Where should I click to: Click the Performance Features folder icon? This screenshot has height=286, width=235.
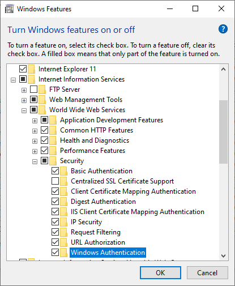pyautogui.click(x=53, y=151)
